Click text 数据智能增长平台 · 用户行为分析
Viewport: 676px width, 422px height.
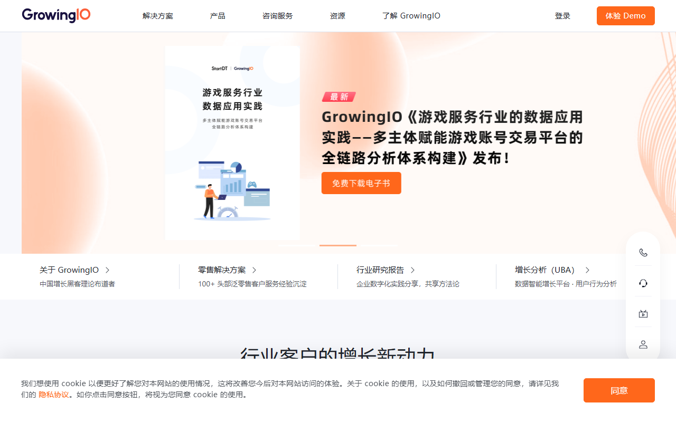pos(566,284)
